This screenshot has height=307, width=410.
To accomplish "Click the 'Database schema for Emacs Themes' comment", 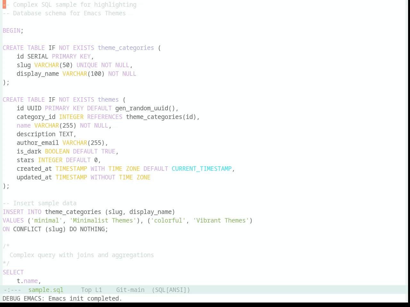I will coord(64,13).
